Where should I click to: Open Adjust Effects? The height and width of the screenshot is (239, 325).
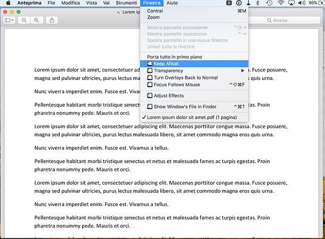[194, 95]
